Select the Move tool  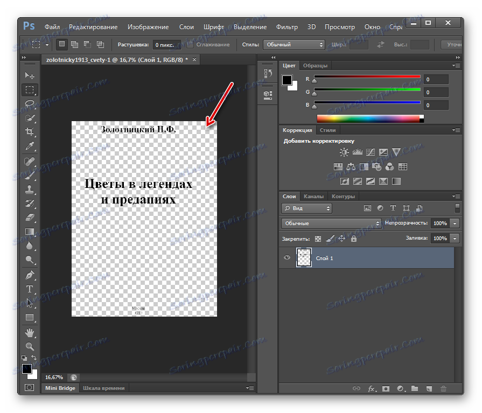(x=30, y=75)
